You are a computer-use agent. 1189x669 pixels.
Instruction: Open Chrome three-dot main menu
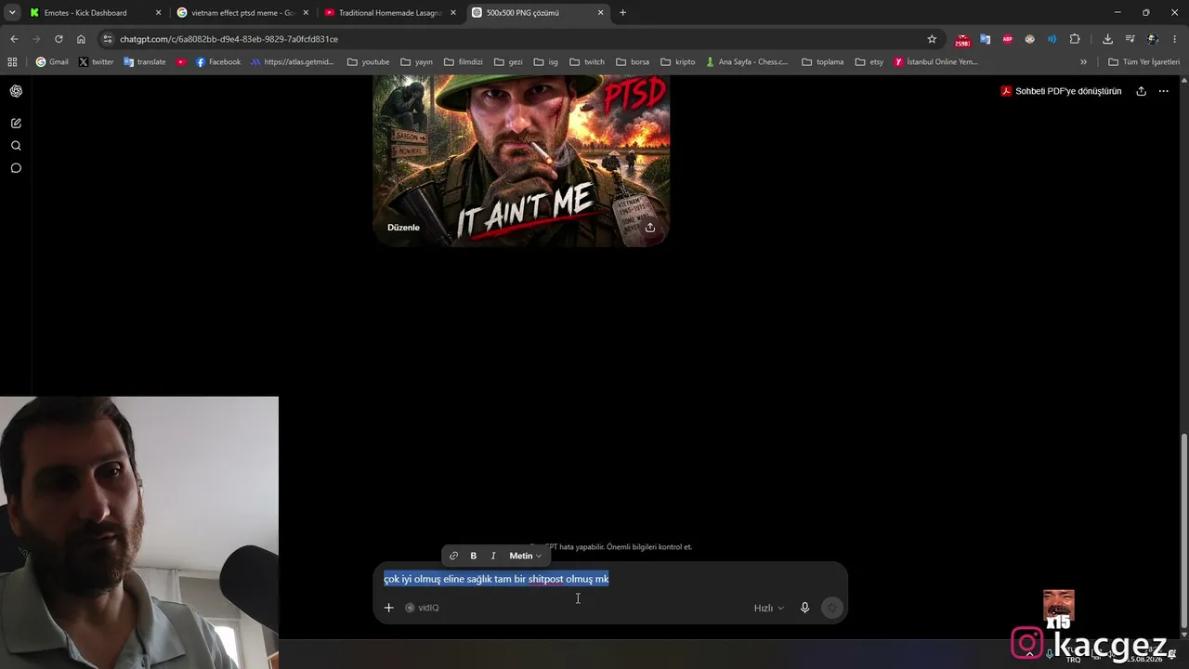(x=1175, y=39)
